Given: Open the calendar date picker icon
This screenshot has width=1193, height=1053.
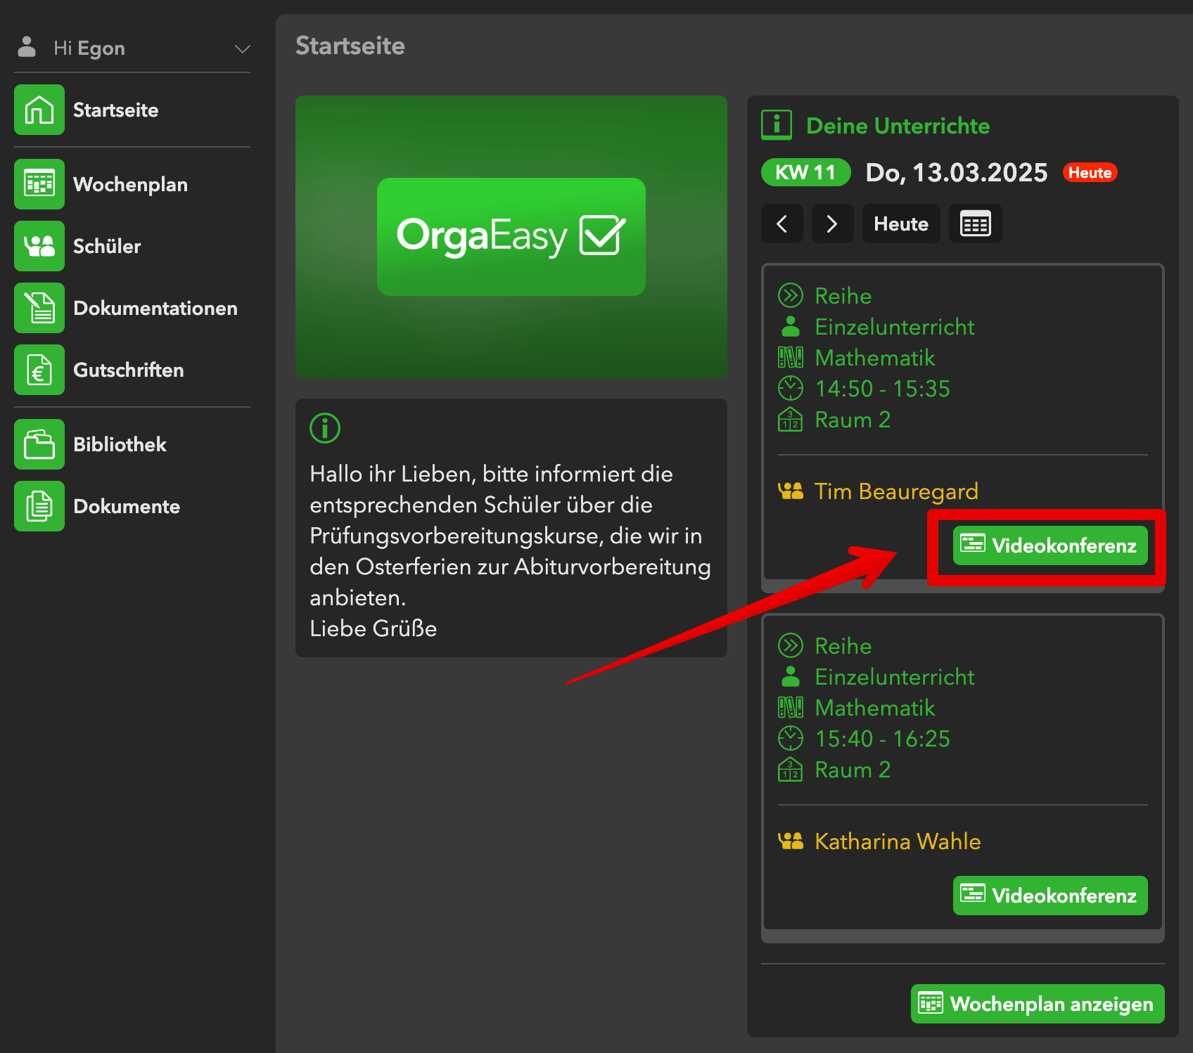Looking at the screenshot, I should click(975, 224).
